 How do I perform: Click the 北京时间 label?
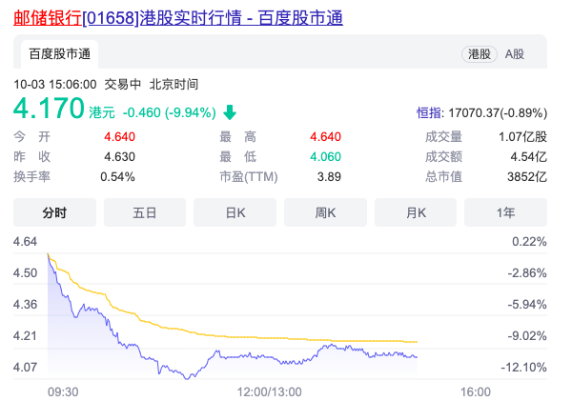point(174,85)
